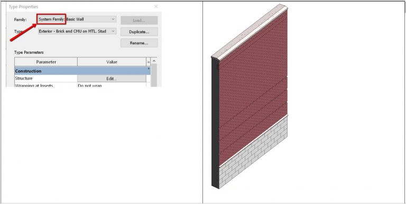The width and height of the screenshot is (406, 204).
Task: Click the Value column header
Action: (112, 62)
